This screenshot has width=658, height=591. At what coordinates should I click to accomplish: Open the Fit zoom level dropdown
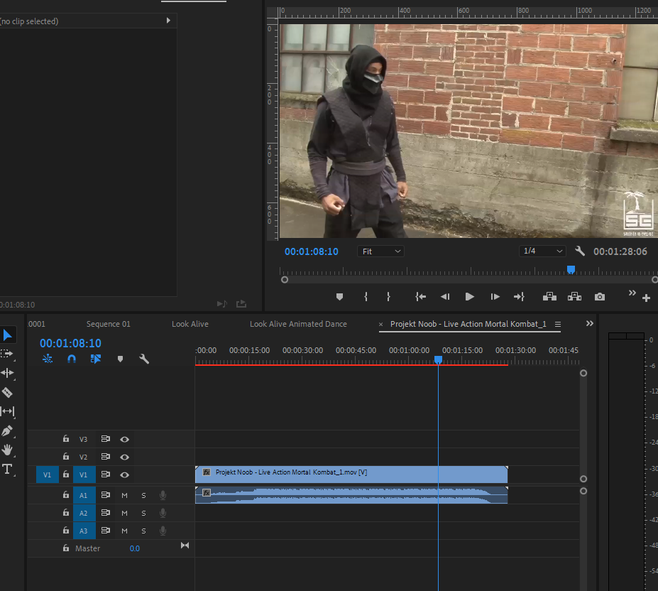381,251
